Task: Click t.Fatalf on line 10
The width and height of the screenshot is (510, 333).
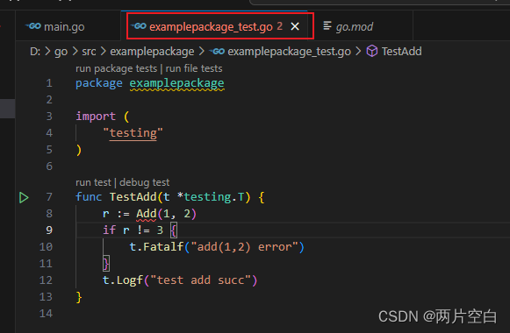Action: click(x=156, y=247)
